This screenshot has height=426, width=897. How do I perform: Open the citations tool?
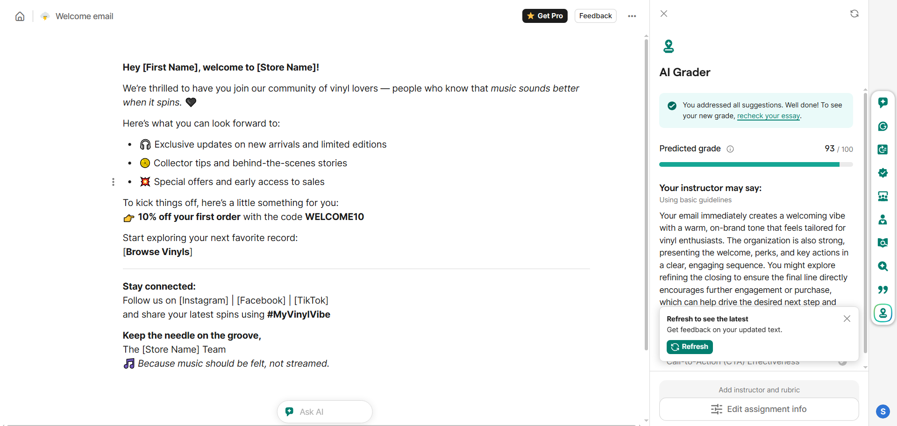click(883, 290)
